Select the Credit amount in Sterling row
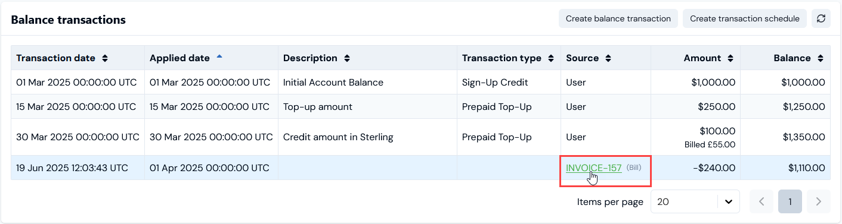The height and width of the screenshot is (224, 842). [x=420, y=137]
